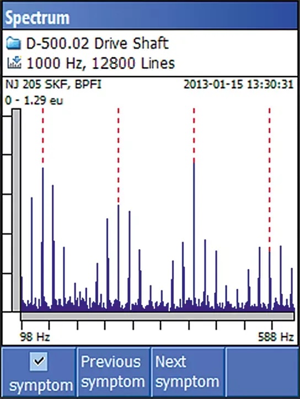The height and width of the screenshot is (399, 300).
Task: Click the 2013-01-15 13:30:31 timestamp
Action: [239, 84]
